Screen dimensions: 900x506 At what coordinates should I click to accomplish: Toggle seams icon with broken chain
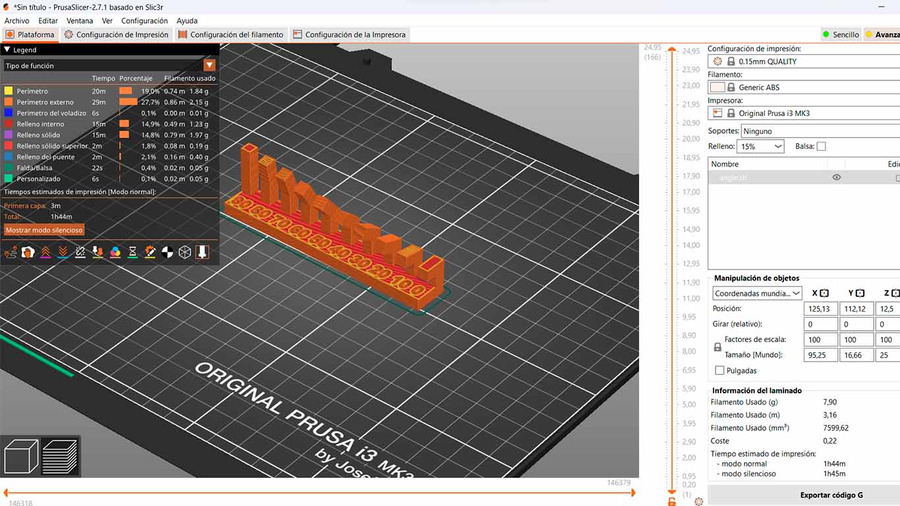click(80, 252)
